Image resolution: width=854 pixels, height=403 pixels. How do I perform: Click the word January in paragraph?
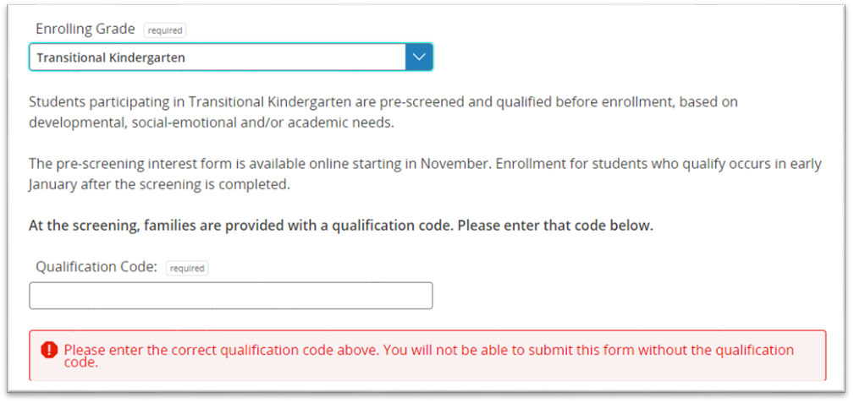click(x=50, y=185)
